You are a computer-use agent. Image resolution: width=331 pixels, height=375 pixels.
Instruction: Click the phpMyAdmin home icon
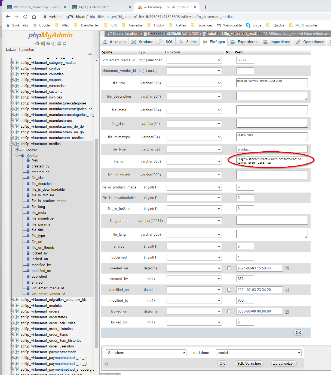click(x=37, y=44)
